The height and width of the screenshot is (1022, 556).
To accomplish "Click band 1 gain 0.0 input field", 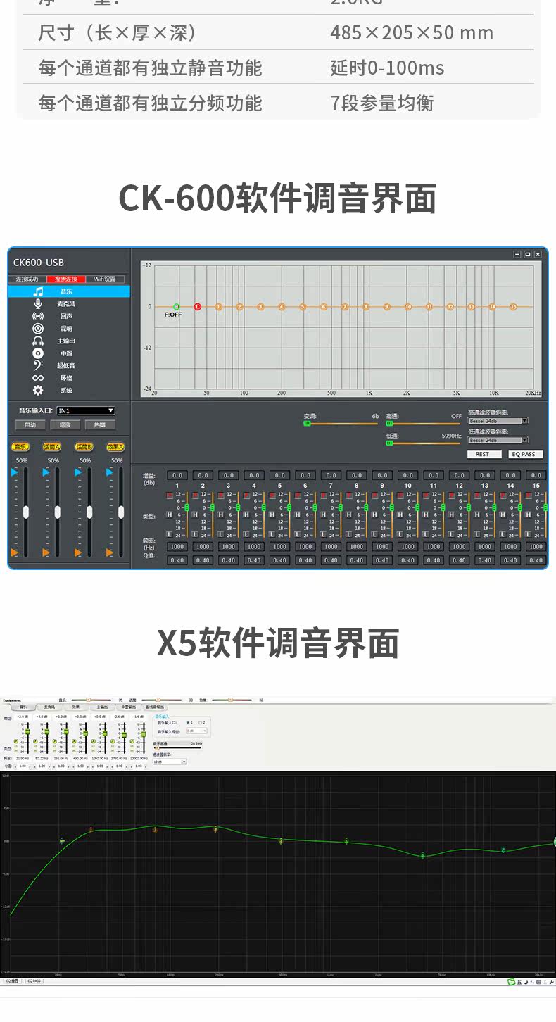I will pos(177,476).
